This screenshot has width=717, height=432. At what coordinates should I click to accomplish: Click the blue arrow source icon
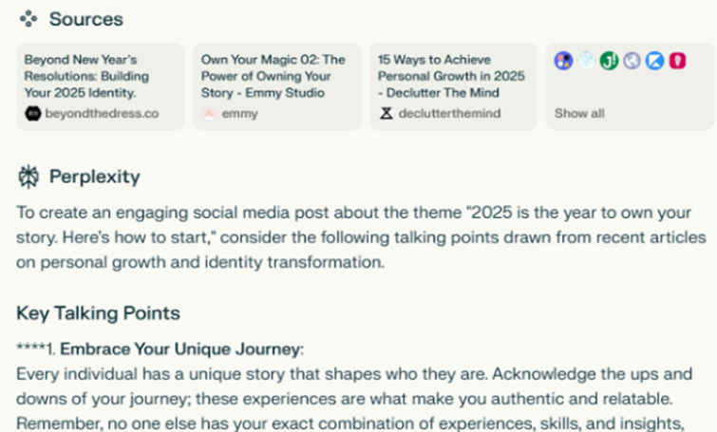655,61
